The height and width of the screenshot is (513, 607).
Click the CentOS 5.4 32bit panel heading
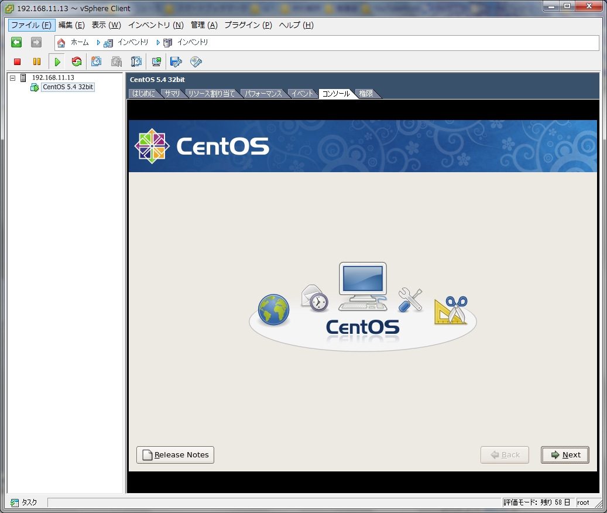pos(157,80)
